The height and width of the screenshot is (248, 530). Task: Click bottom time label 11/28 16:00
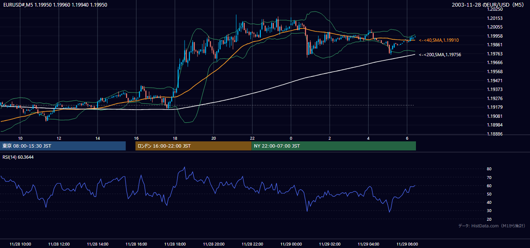[136, 244]
